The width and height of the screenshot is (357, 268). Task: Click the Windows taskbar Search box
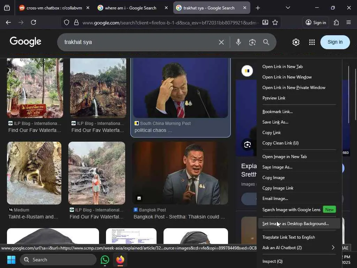point(58,260)
